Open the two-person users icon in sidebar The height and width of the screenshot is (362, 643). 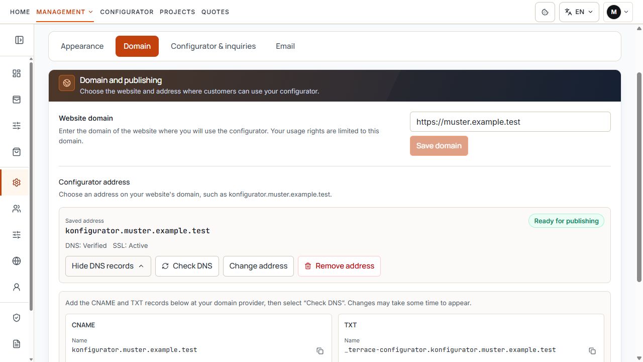17,209
